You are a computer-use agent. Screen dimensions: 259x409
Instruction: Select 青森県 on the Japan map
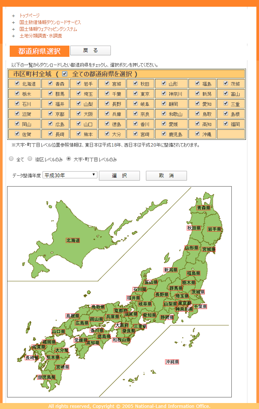click(x=203, y=208)
